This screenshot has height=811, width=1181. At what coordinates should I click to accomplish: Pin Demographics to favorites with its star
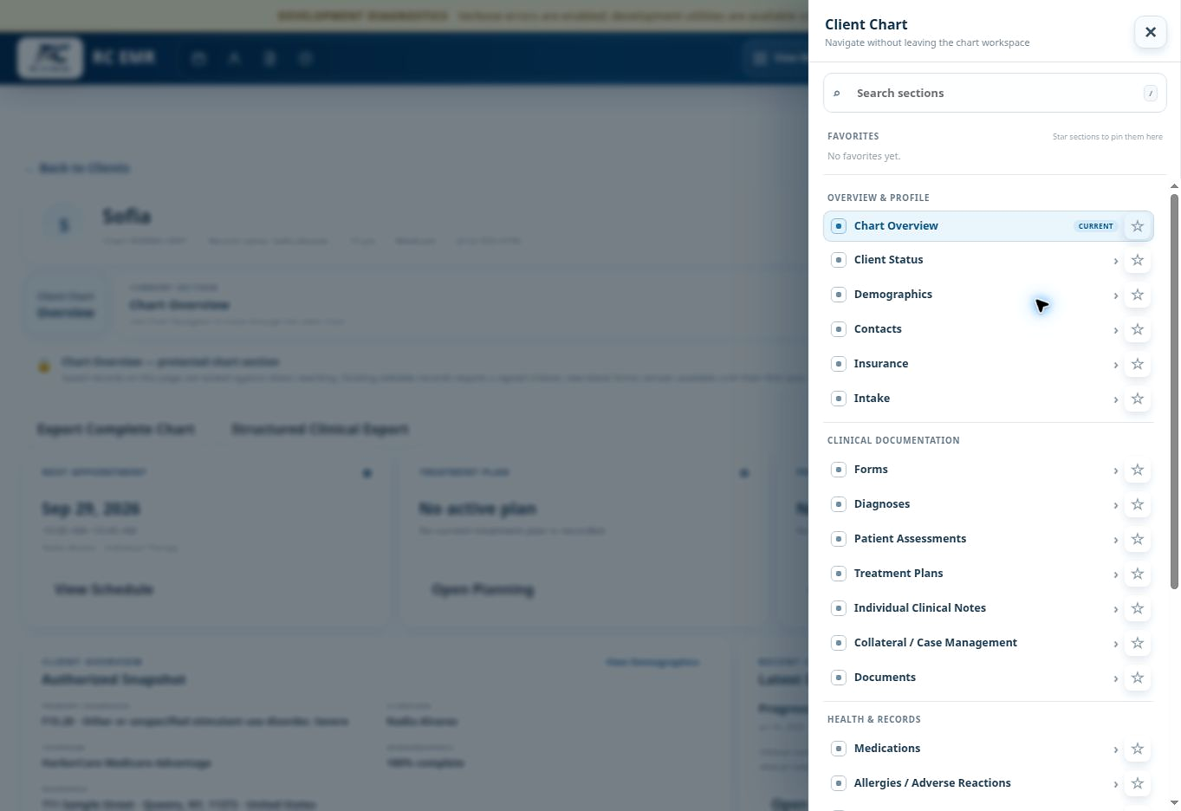point(1138,295)
